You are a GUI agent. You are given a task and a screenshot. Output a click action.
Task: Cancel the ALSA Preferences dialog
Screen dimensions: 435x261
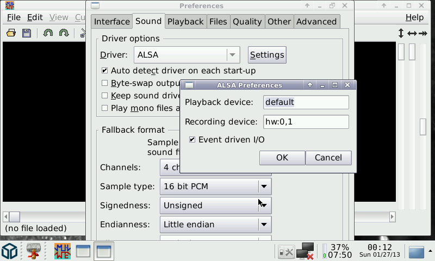pyautogui.click(x=328, y=158)
